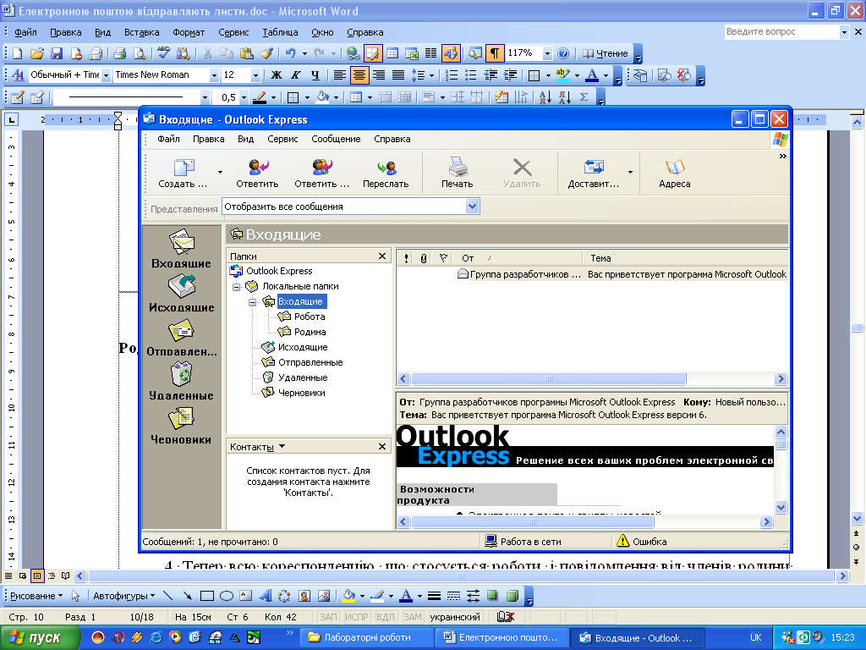This screenshot has height=650, width=866.
Task: Click Word's Print Preview icon
Action: 140,53
